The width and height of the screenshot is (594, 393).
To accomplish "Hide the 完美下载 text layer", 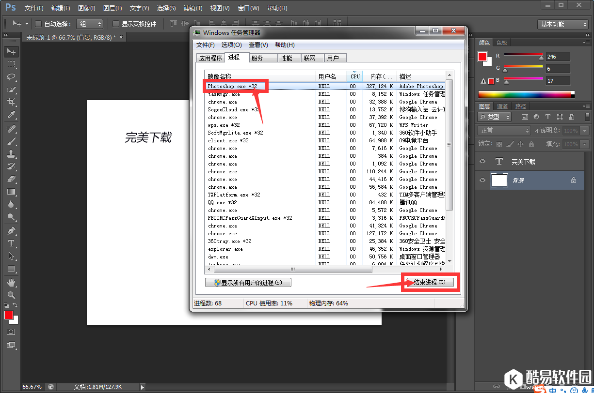I will click(482, 162).
